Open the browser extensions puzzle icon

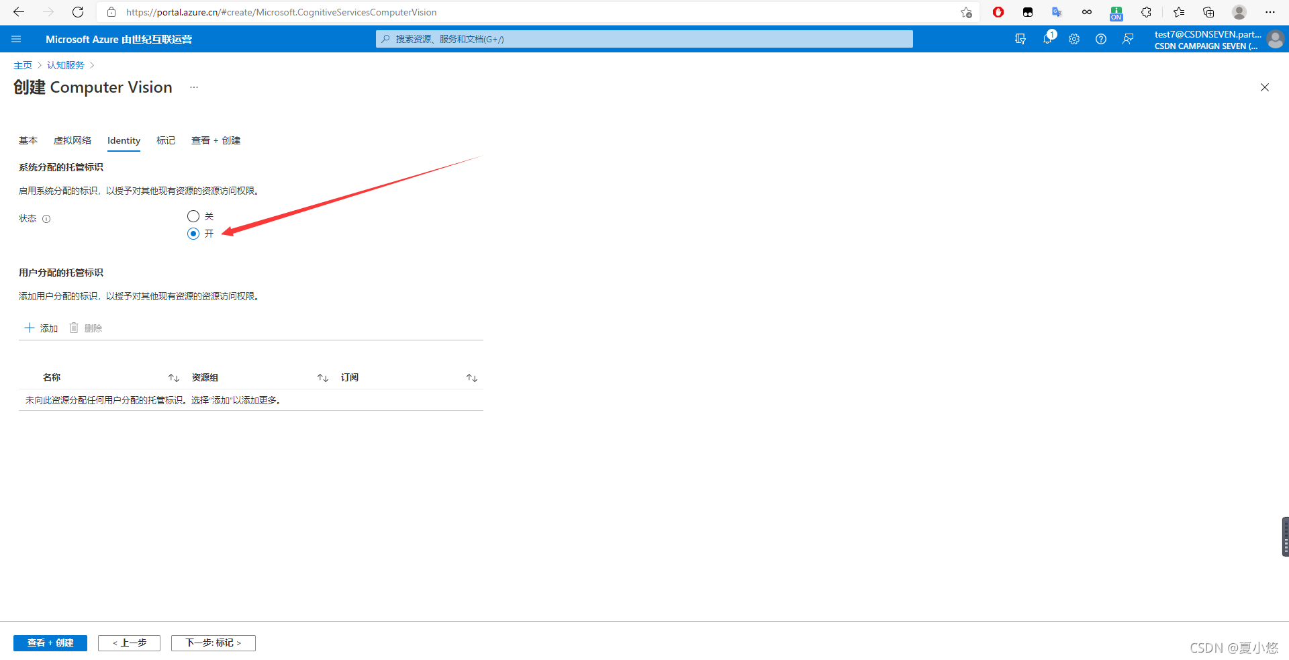tap(1146, 12)
